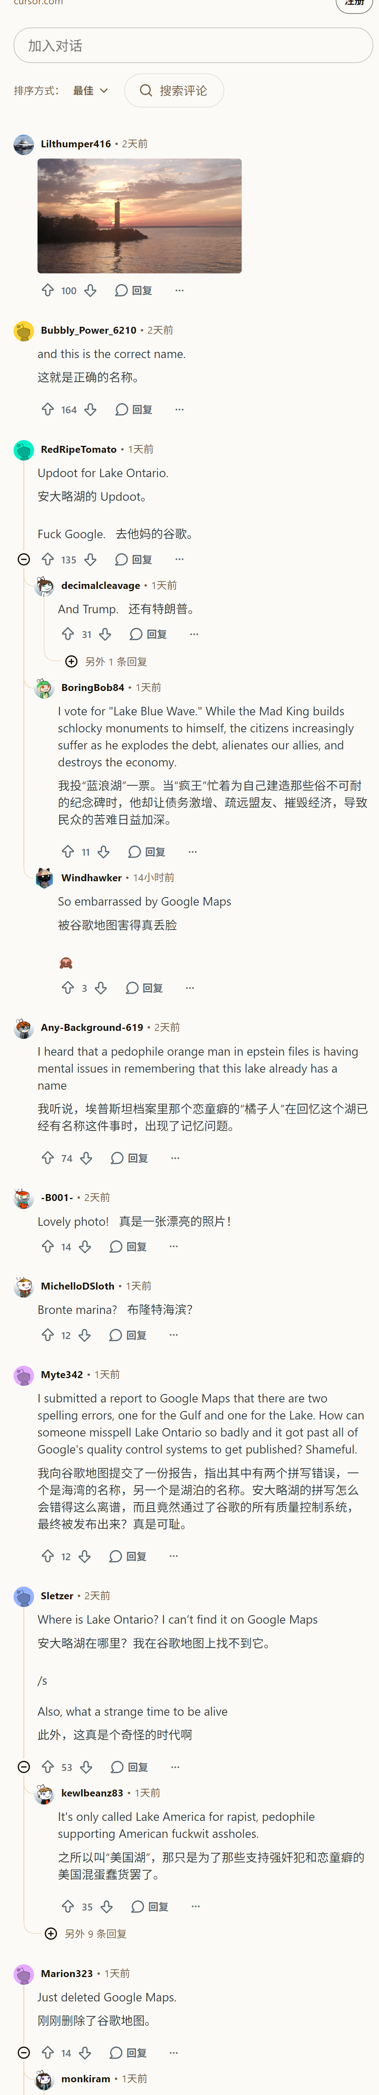Upvote Lilthumper416's sunset photo comment
Image resolution: width=379 pixels, height=2095 pixels.
click(x=48, y=290)
